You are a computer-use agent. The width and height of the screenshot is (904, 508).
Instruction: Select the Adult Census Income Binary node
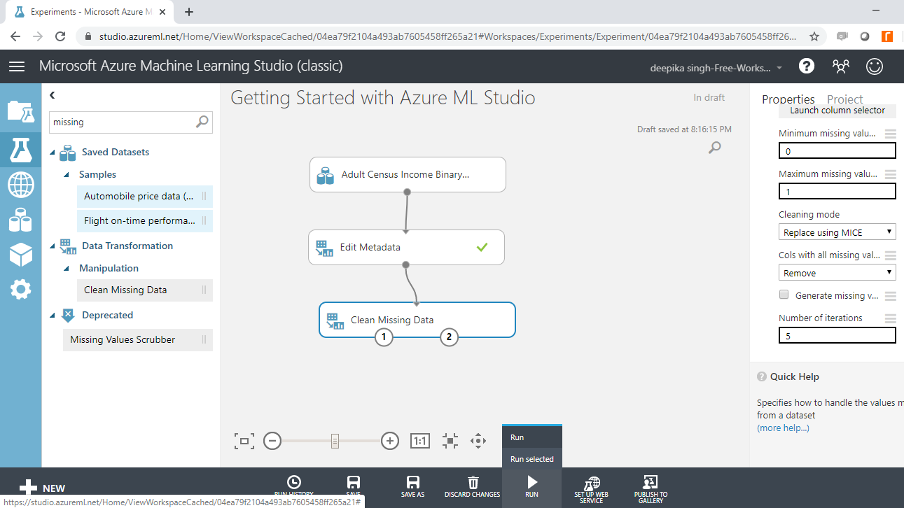408,174
